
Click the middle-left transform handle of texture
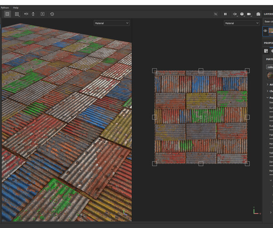pos(154,117)
